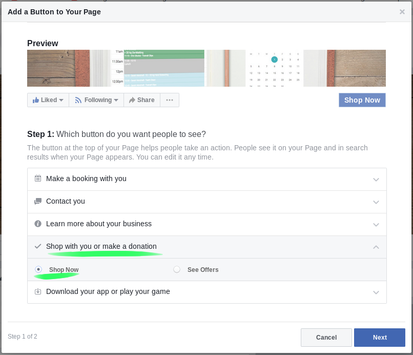Click the Next button
Viewport: 413px width, 355px height.
tap(380, 338)
